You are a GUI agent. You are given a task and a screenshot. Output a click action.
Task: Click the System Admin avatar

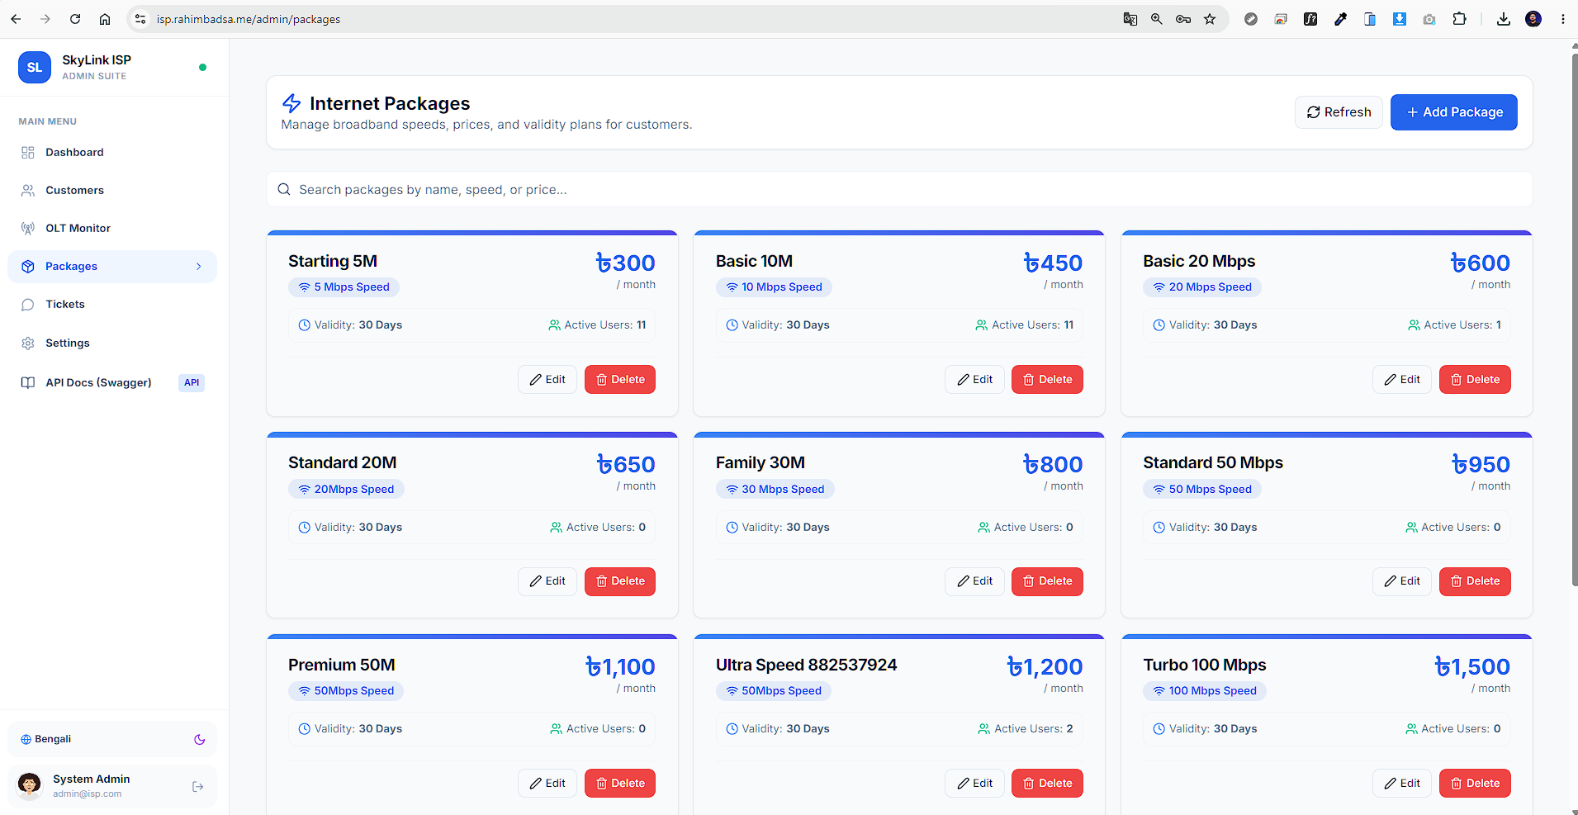pyautogui.click(x=30, y=785)
